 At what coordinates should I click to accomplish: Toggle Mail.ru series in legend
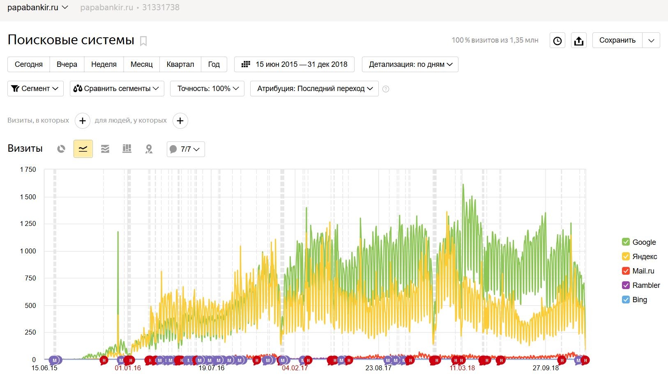click(x=639, y=271)
